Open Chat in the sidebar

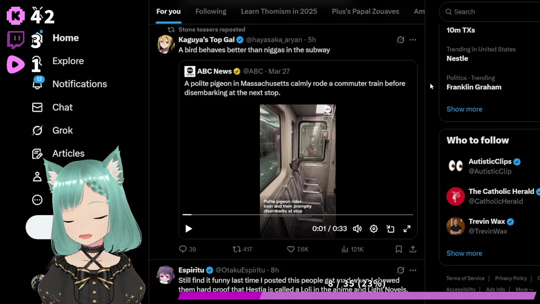click(x=62, y=107)
